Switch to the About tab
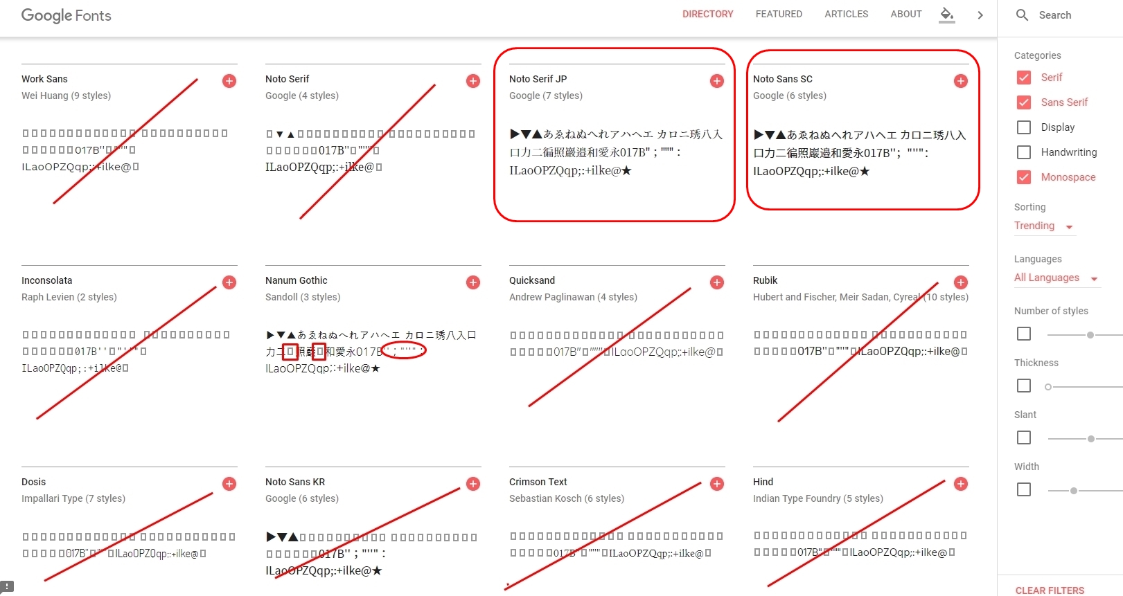The width and height of the screenshot is (1123, 596). [906, 14]
